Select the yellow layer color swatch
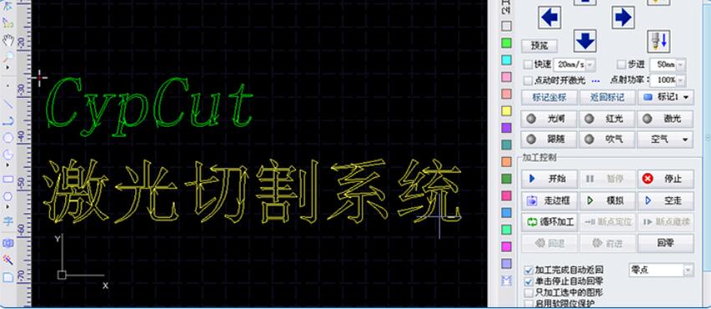711x309 pixels. click(506, 111)
